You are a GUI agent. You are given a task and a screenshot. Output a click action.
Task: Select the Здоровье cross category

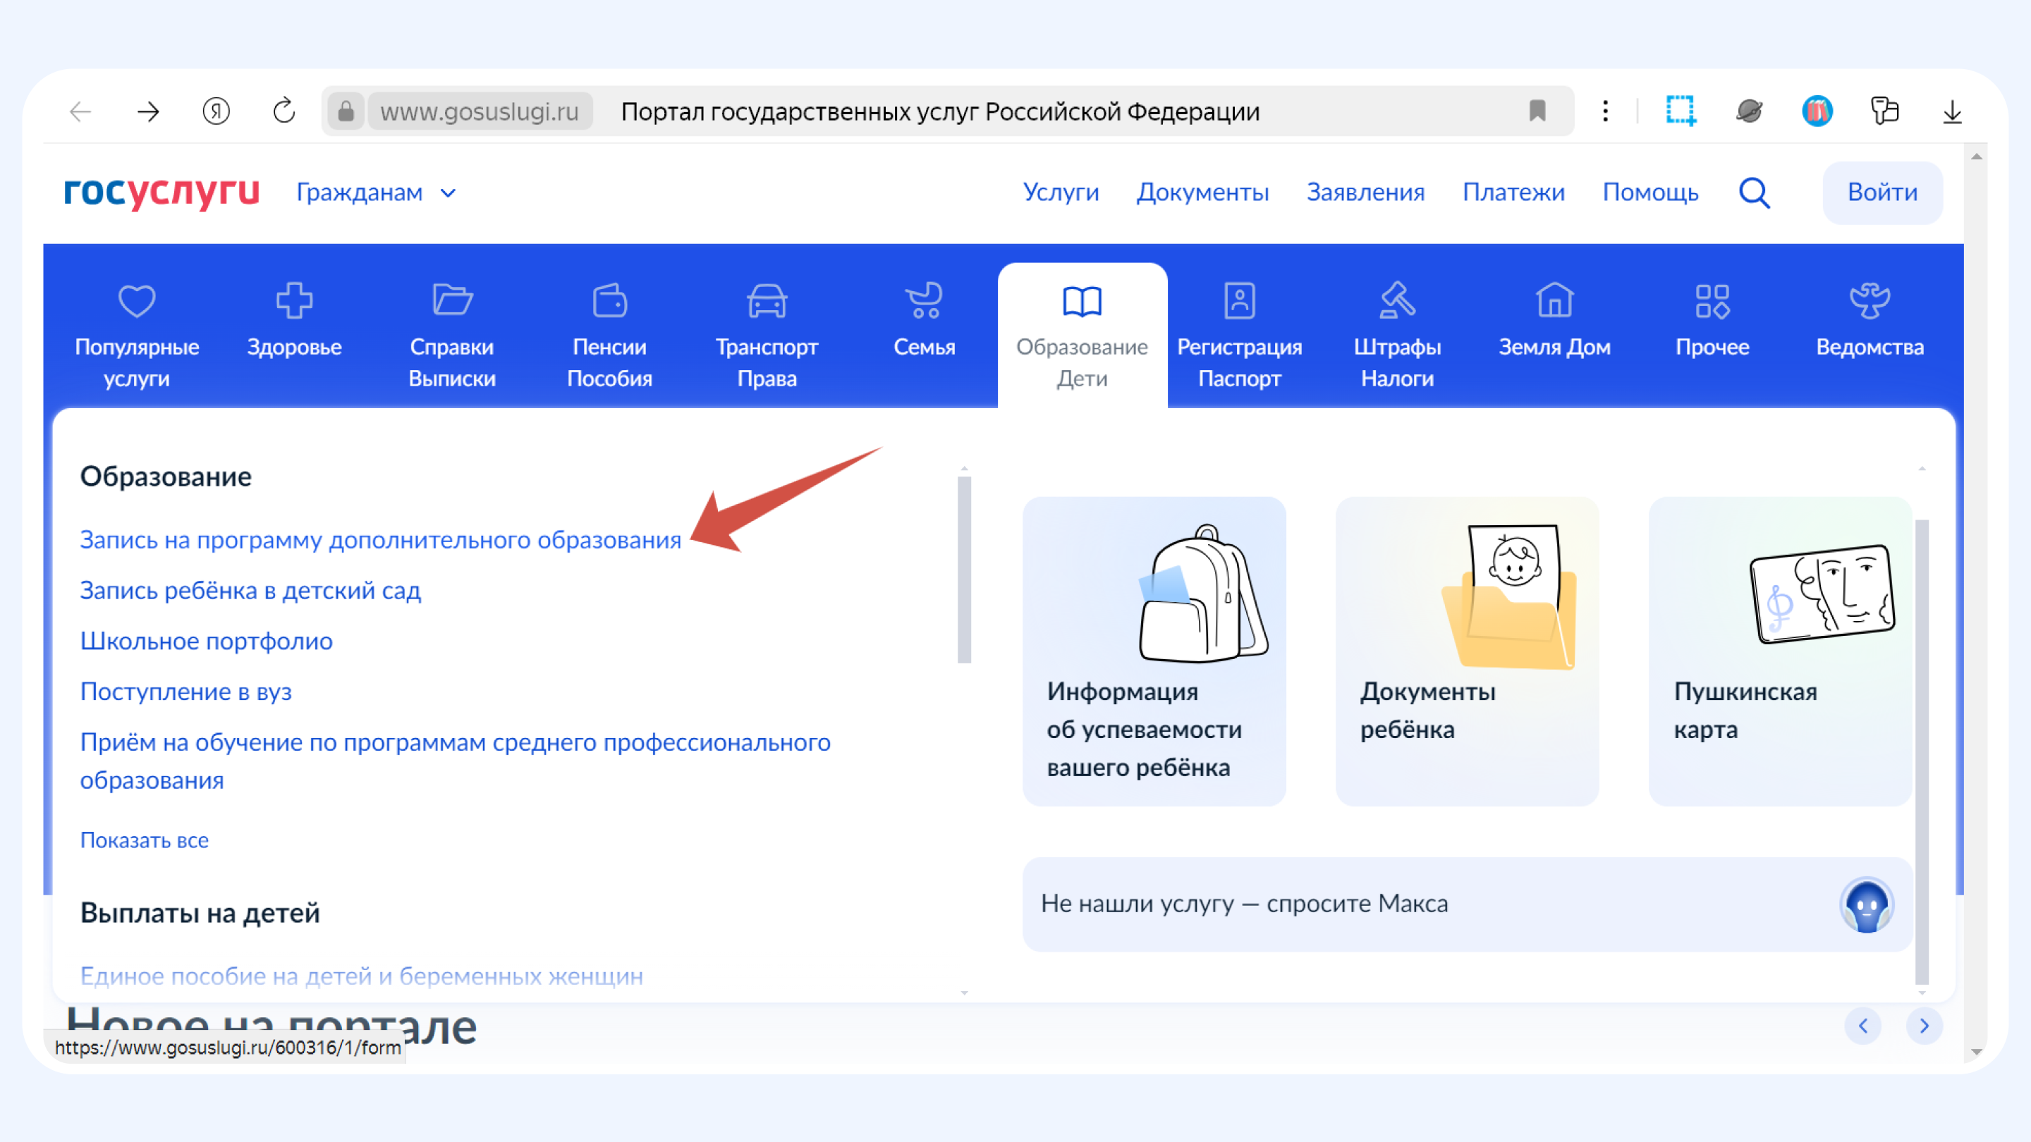coord(294,321)
